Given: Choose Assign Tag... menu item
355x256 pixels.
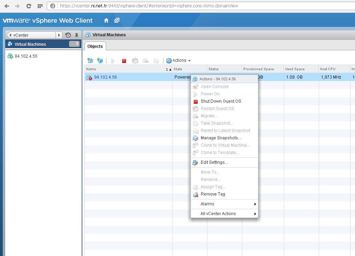Looking at the screenshot, I should pyautogui.click(x=224, y=187).
